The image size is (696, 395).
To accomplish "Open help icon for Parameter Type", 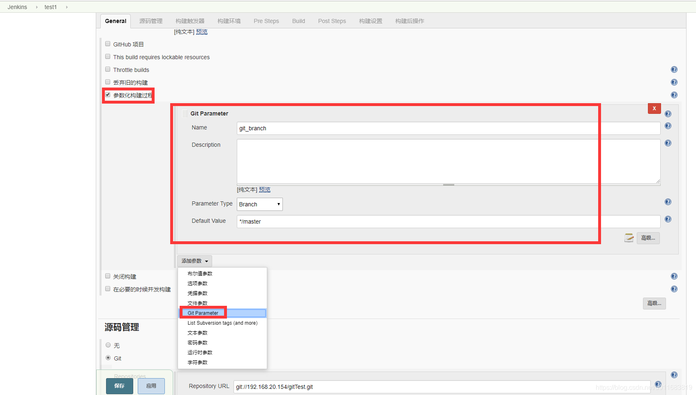I will point(668,202).
